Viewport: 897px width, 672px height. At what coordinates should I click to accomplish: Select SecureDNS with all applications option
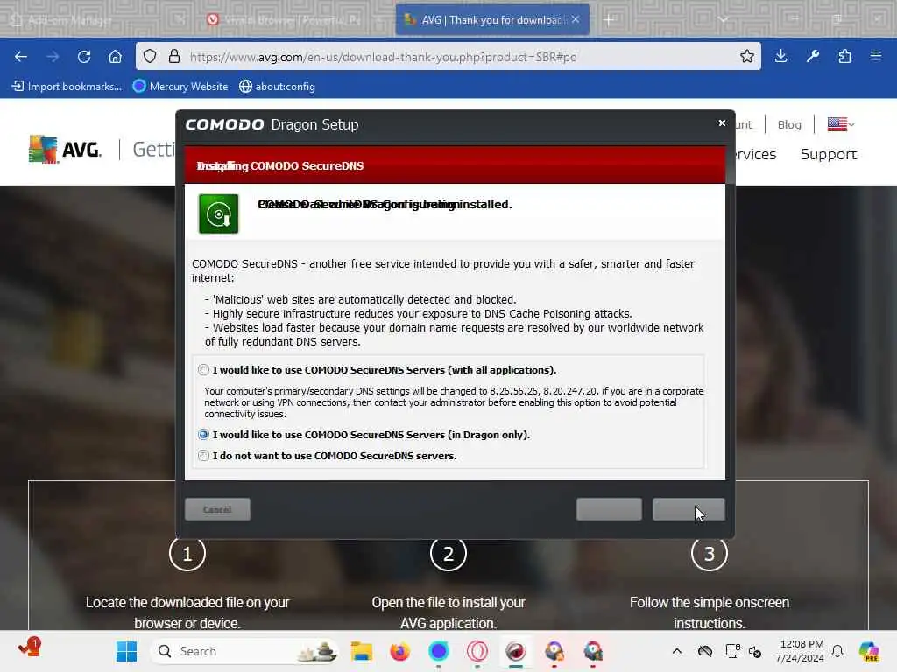(203, 370)
